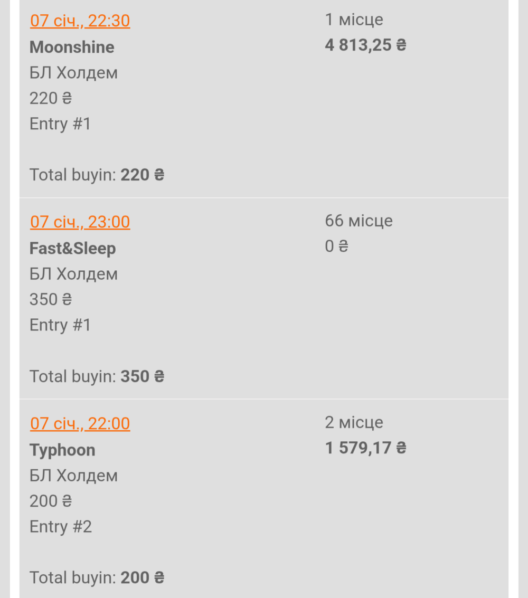528x598 pixels.
Task: Open the 07 січ., 23:00 tournament link
Action: (x=80, y=222)
